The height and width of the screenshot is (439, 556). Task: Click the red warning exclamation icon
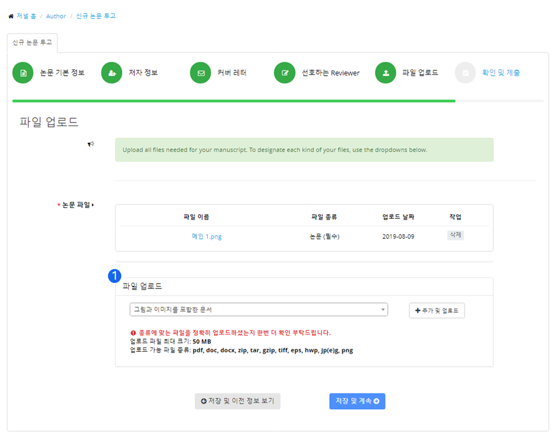134,333
